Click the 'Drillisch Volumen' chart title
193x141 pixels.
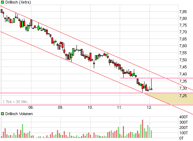coord(19,114)
